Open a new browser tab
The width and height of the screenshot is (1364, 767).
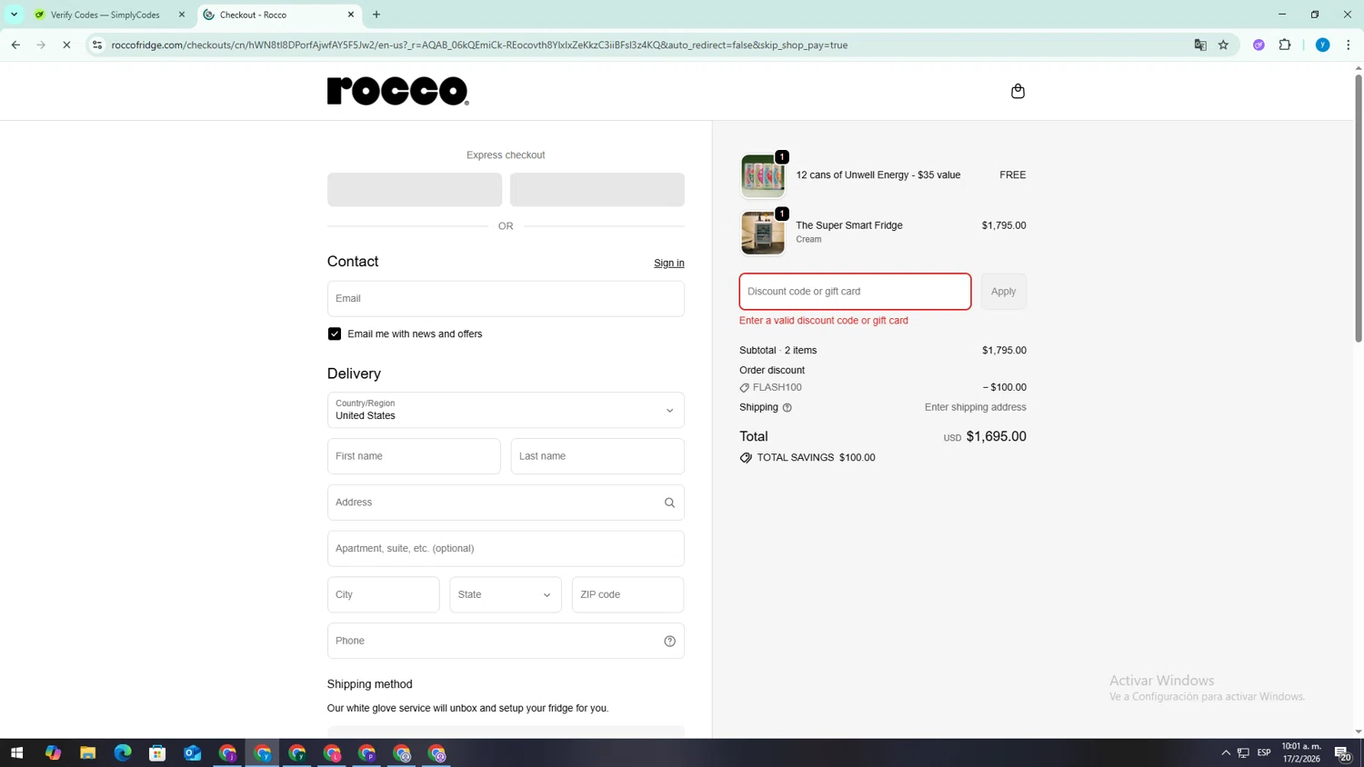(x=376, y=15)
